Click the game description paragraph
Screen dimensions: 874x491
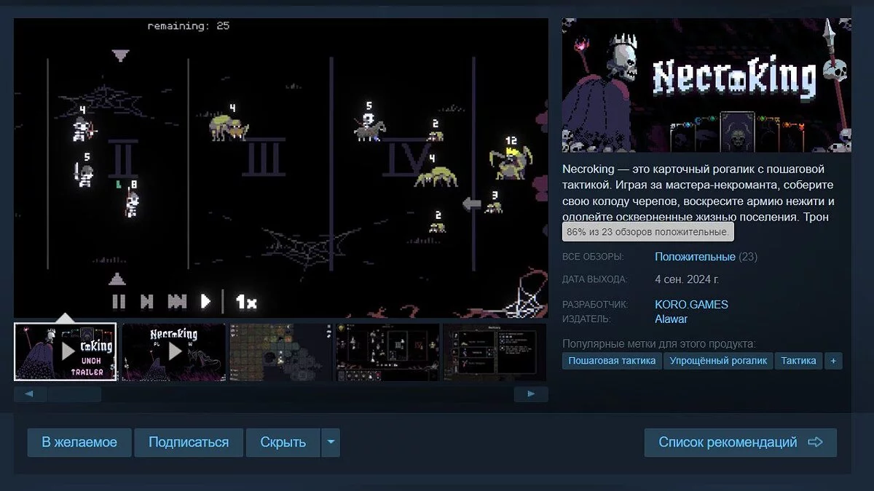pos(698,193)
